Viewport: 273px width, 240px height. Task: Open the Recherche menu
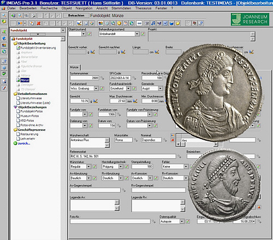[49, 8]
